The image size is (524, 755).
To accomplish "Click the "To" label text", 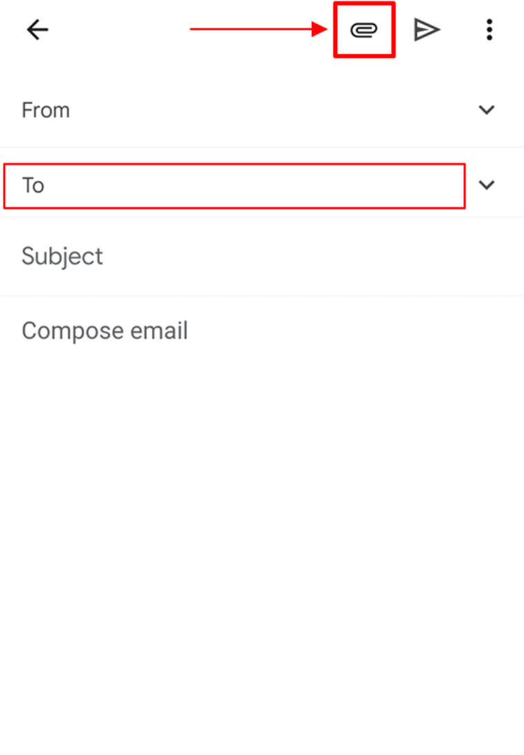I will 33,185.
